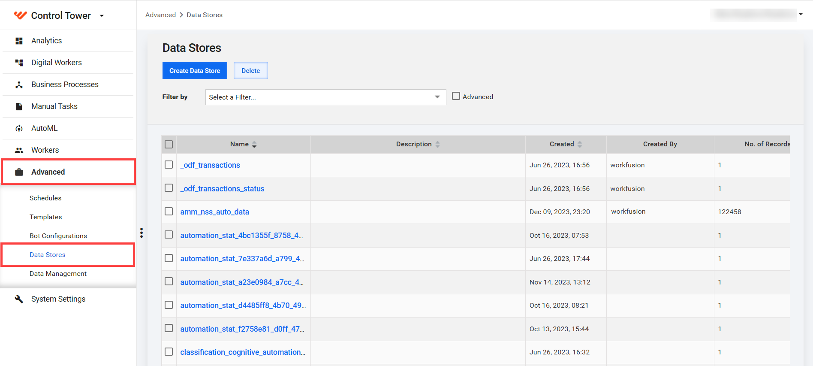Click the Created By column header

click(x=660, y=145)
